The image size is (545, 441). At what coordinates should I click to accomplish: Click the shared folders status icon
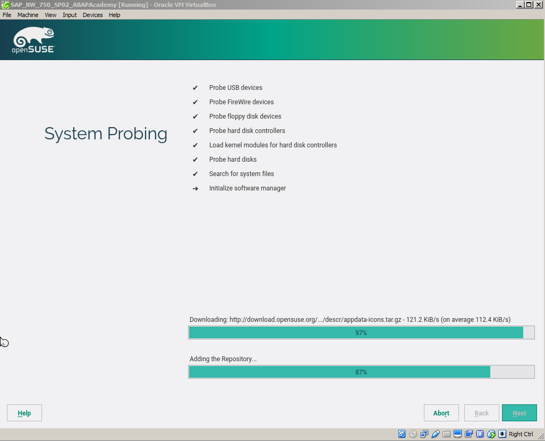click(446, 434)
